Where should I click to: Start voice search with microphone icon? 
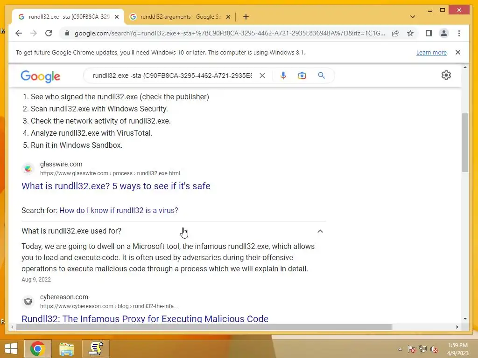coord(283,76)
